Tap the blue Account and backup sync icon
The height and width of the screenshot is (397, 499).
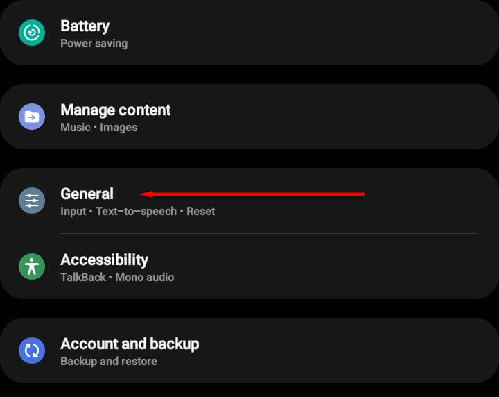pyautogui.click(x=32, y=350)
